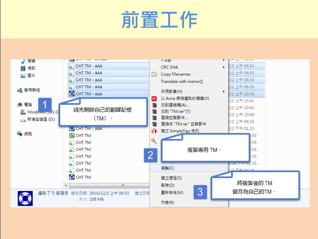Choose 刪除(D) from the context menu
Image resolution: width=318 pixels, height=239 pixels.
(167, 185)
